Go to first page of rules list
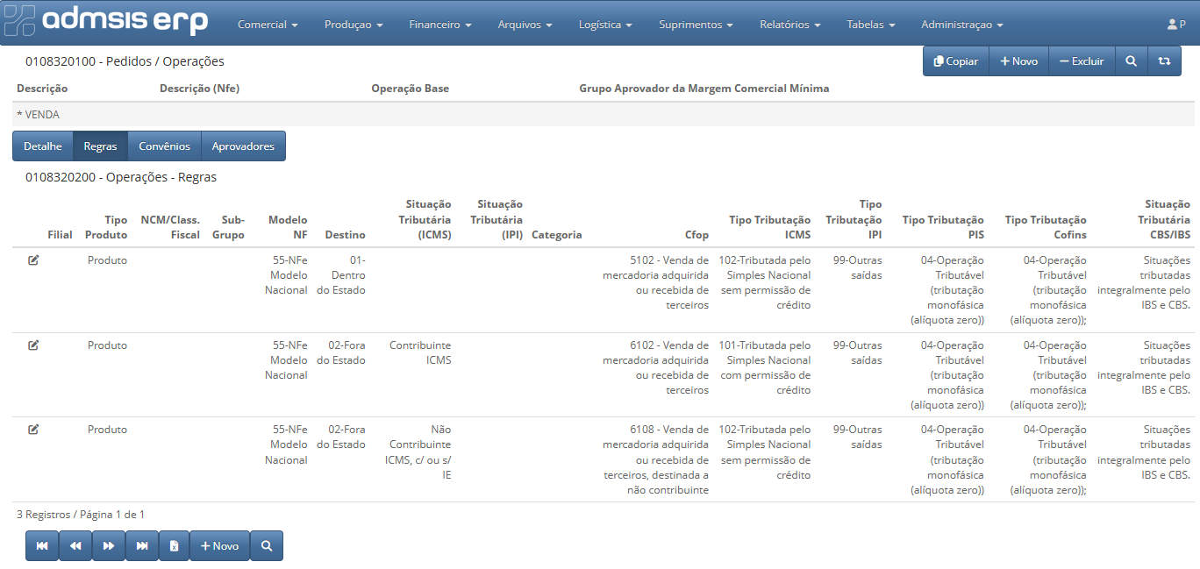Screen dimensions: 1200x569 (42, 545)
